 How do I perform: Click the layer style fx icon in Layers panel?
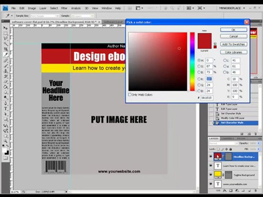225,191
